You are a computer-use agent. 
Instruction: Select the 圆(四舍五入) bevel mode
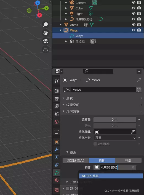(76, 160)
